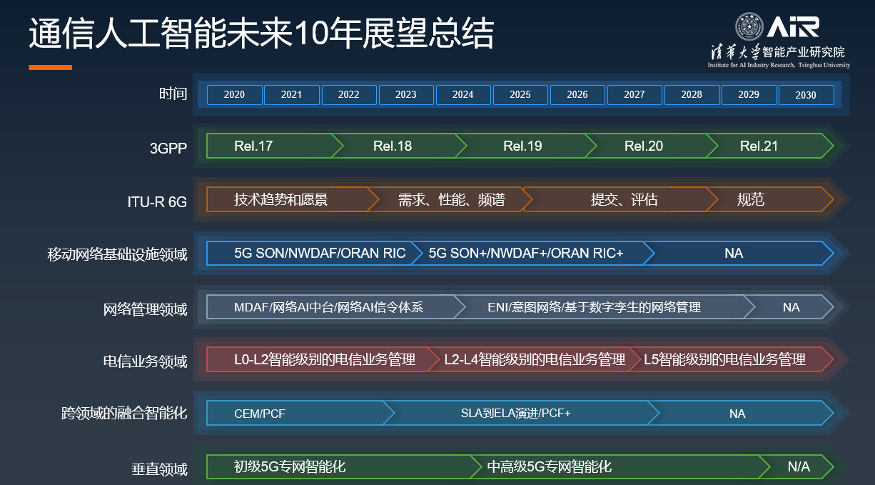The height and width of the screenshot is (485, 875).
Task: Click the orange accent bar under the title
Action: (50, 67)
